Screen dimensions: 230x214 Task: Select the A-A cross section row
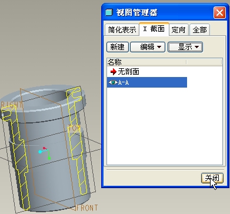[x=147, y=82]
